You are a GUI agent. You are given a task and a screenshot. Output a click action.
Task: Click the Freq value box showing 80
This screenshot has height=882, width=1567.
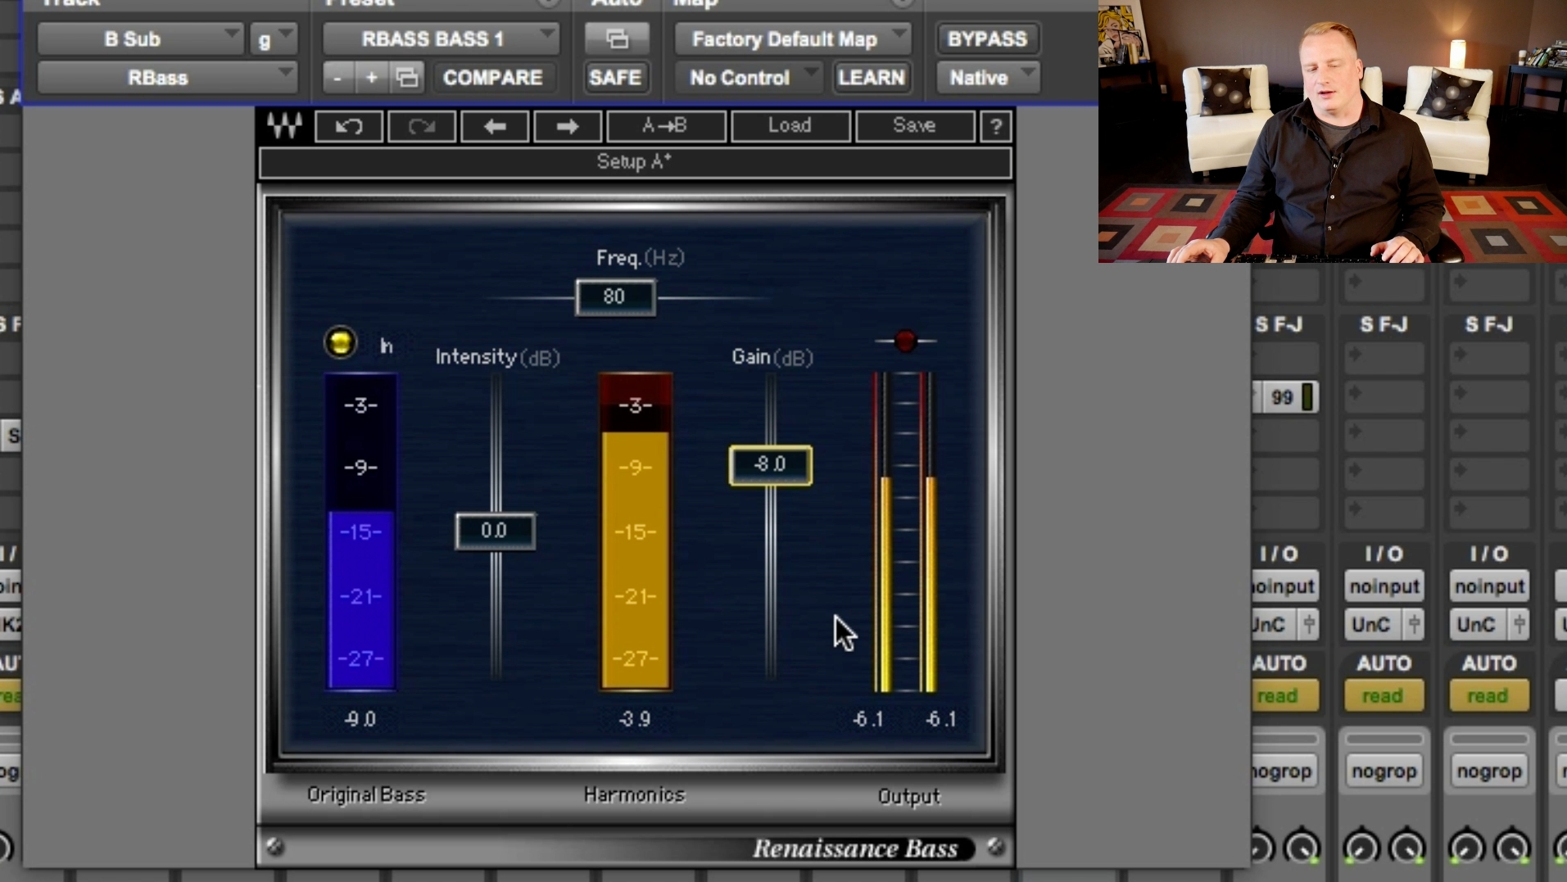coord(615,297)
